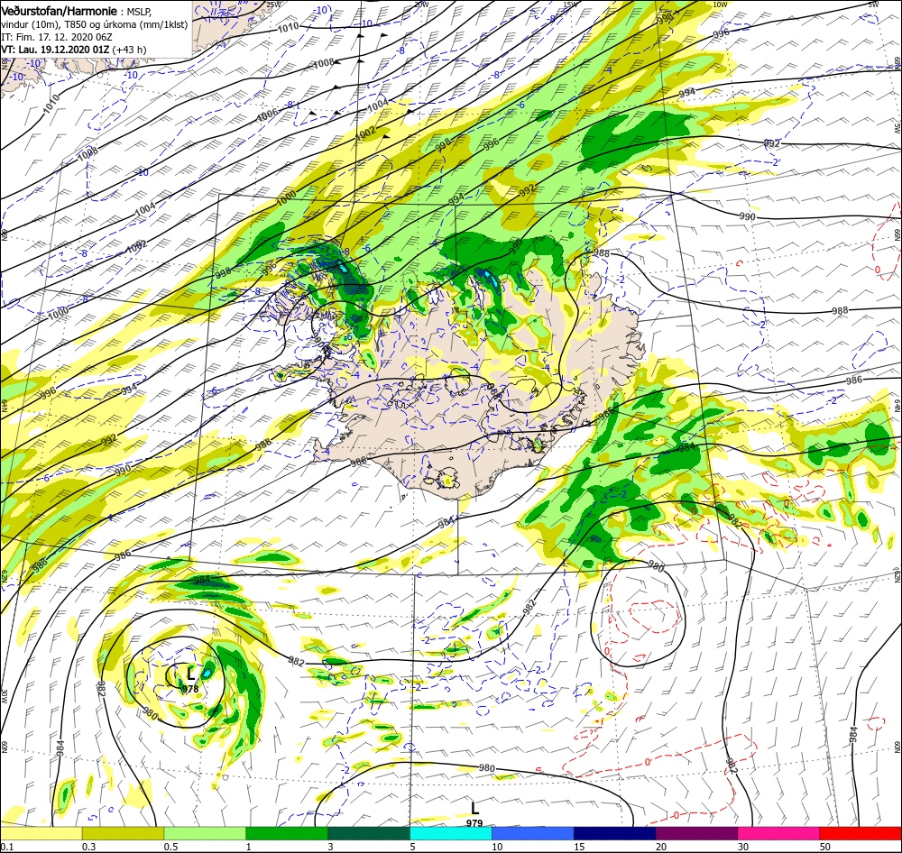This screenshot has height=853, width=902.
Task: Click the '25W' longitude label
Action: pyautogui.click(x=274, y=5)
